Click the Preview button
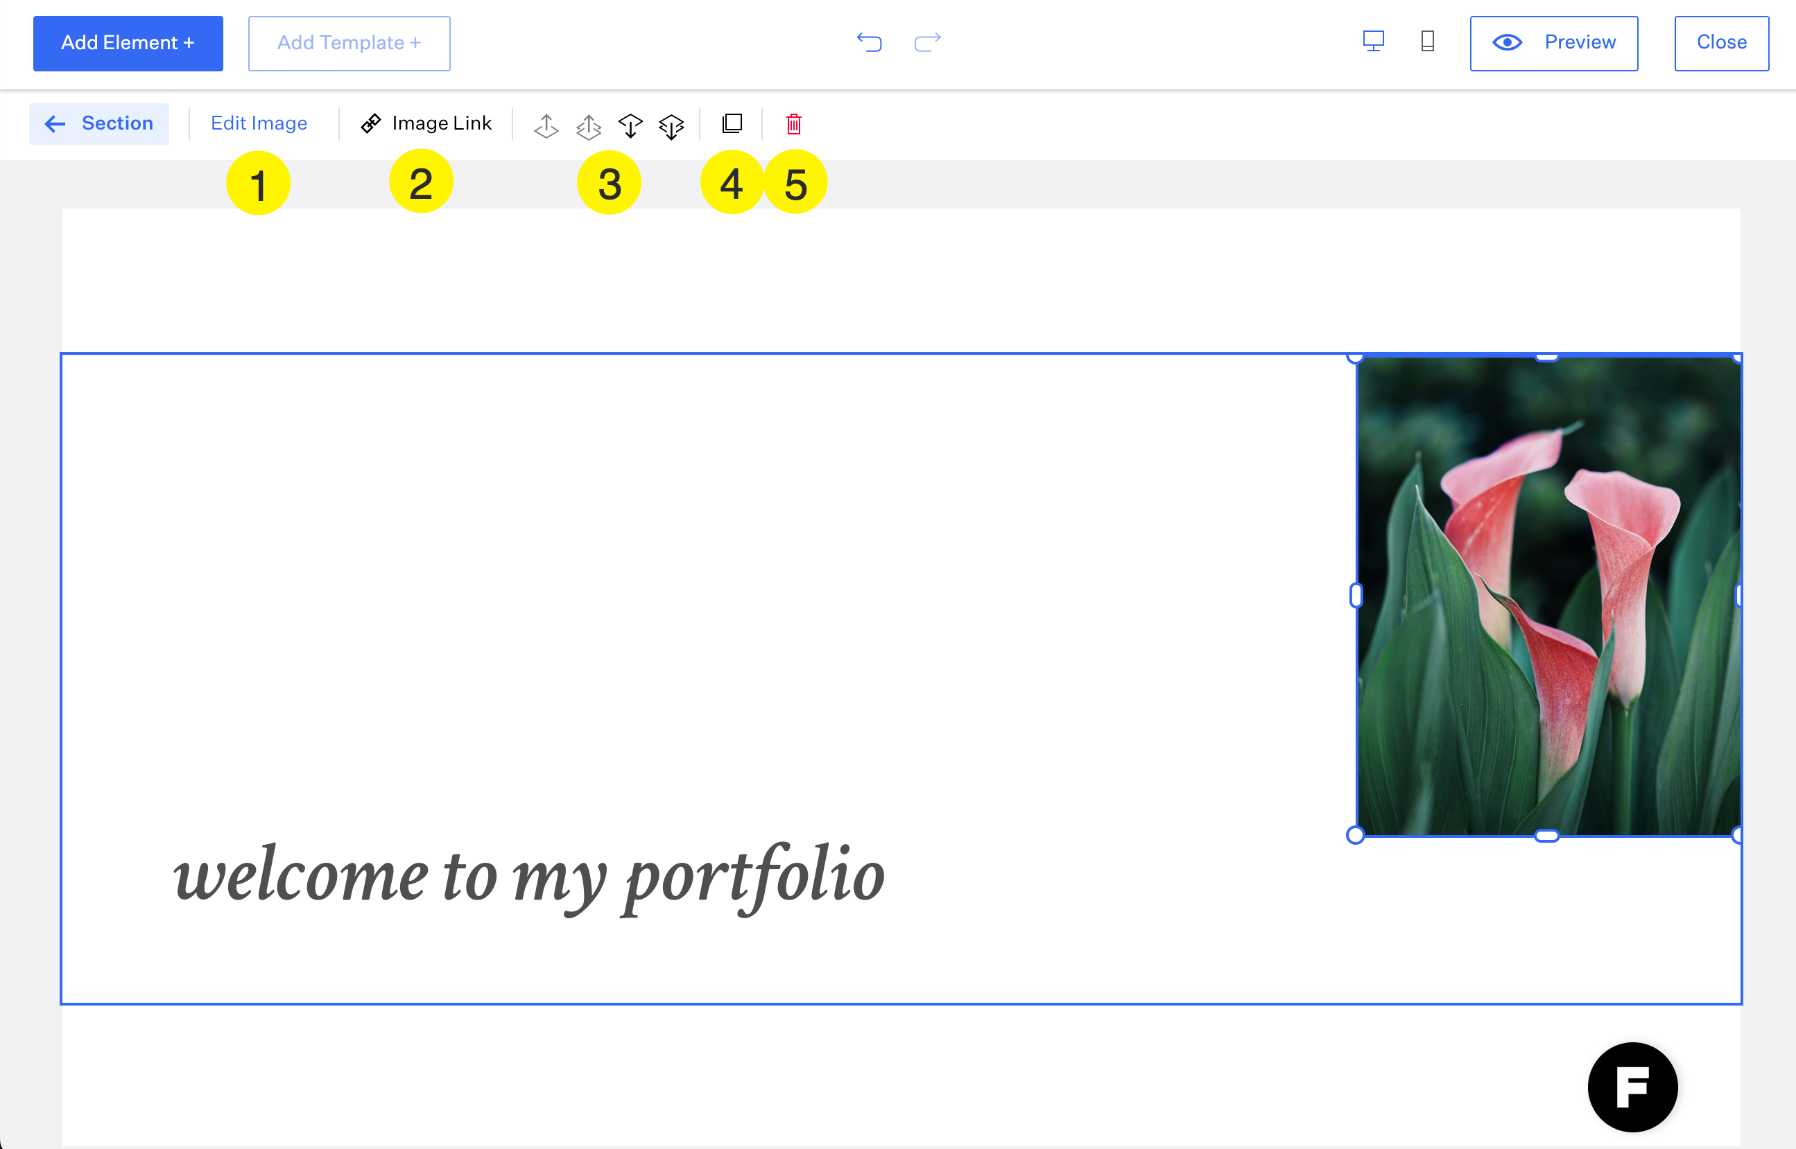This screenshot has width=1796, height=1149. tap(1553, 43)
